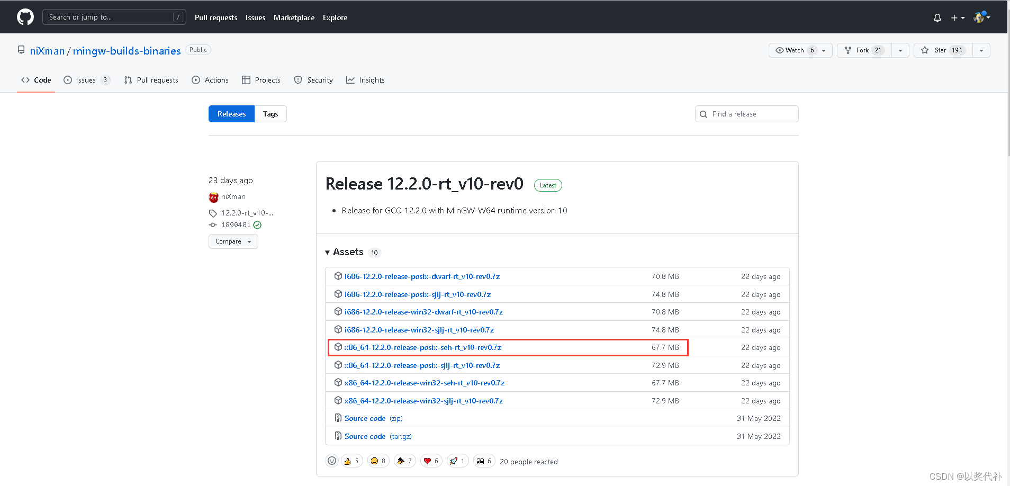The image size is (1010, 486).
Task: Switch to the Code tab
Action: pos(36,80)
